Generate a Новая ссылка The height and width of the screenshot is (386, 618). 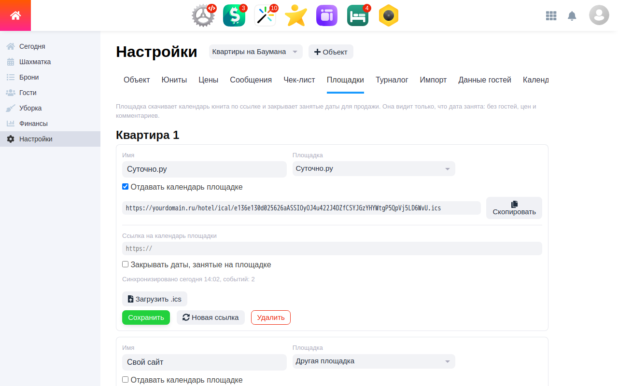pos(211,317)
